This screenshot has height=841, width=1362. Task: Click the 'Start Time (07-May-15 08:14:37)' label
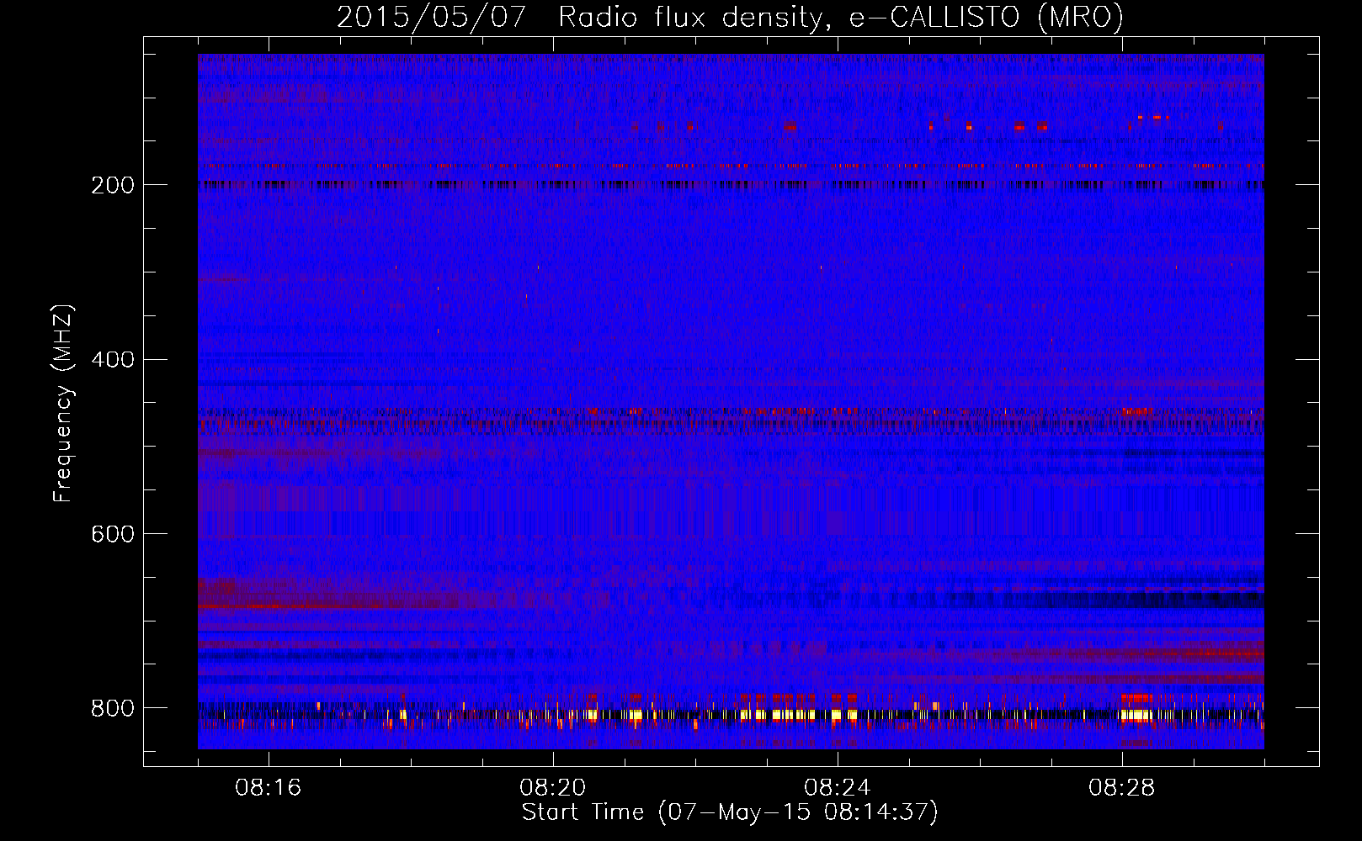point(730,812)
